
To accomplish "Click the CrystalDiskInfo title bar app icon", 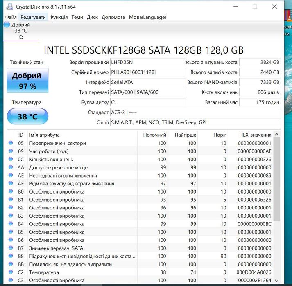I will pos(9,7).
